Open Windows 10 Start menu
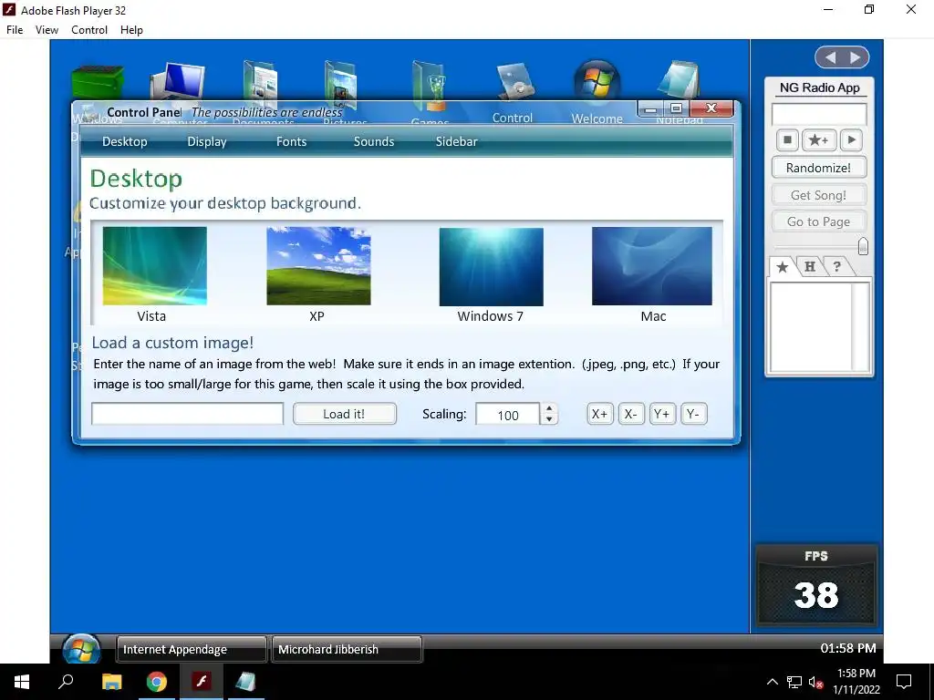Screen dimensions: 934x700 tap(22, 682)
